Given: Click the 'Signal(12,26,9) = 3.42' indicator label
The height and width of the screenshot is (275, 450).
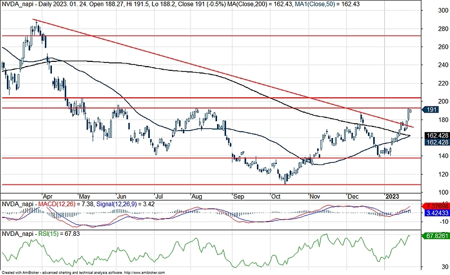Looking at the screenshot, I should (x=125, y=204).
